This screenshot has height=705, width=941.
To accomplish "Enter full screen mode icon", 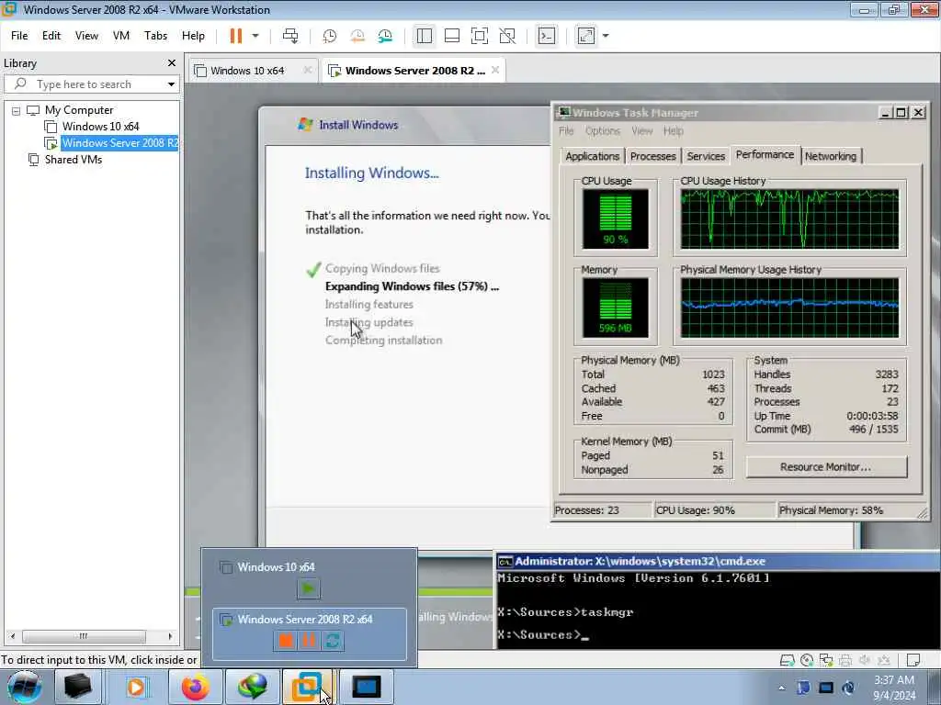I will click(x=480, y=36).
